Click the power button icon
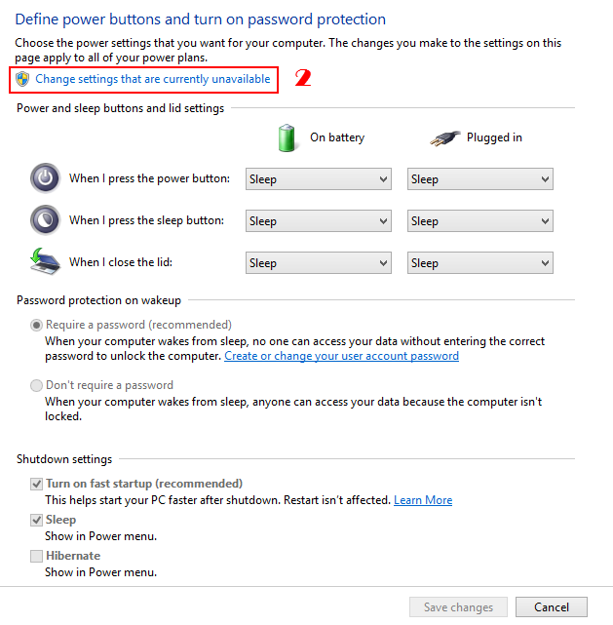This screenshot has height=625, width=613. [45, 178]
